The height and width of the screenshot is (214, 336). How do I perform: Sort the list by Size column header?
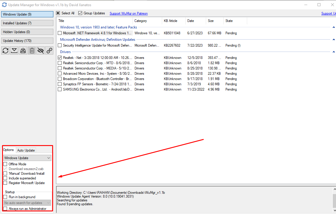point(214,21)
